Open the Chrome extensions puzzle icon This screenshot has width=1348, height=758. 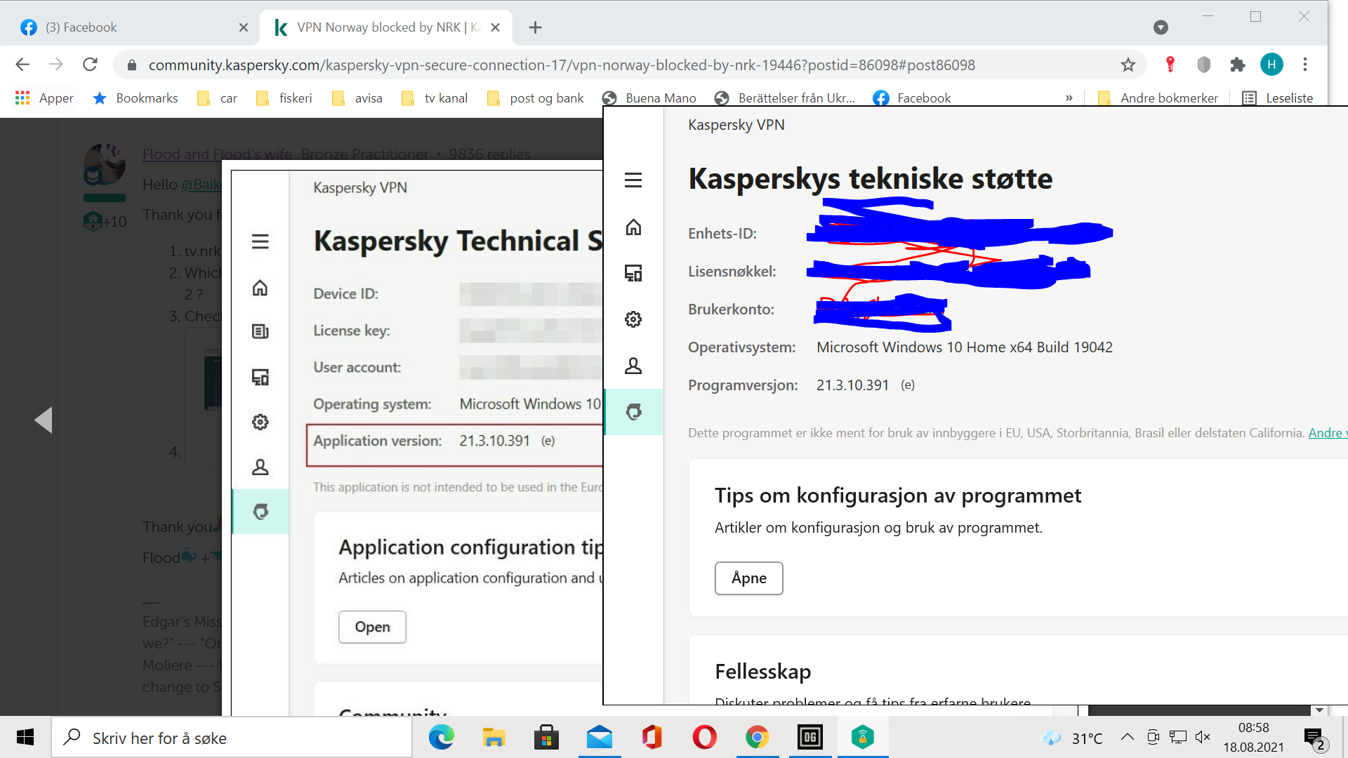1237,65
